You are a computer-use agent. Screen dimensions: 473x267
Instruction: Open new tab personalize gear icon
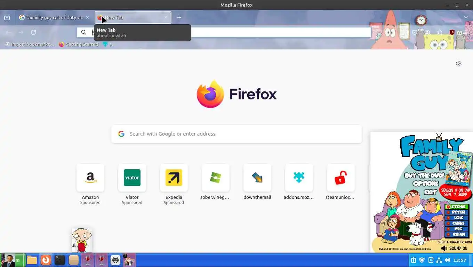(459, 64)
